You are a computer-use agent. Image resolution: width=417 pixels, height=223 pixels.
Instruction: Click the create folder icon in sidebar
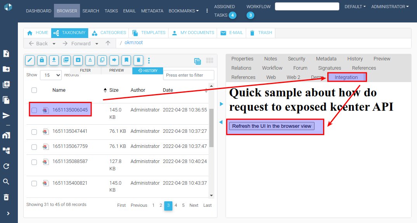tap(6, 69)
